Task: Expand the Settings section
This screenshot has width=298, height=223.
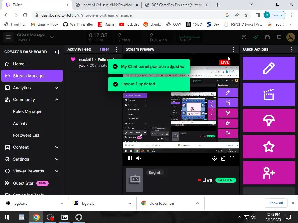Action: pos(57,159)
